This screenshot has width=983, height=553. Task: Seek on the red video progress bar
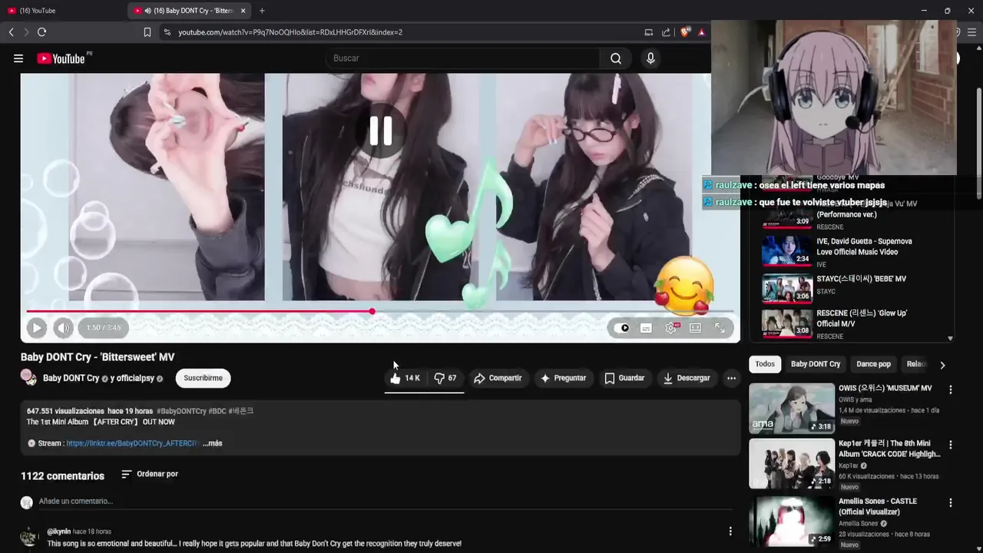click(380, 312)
